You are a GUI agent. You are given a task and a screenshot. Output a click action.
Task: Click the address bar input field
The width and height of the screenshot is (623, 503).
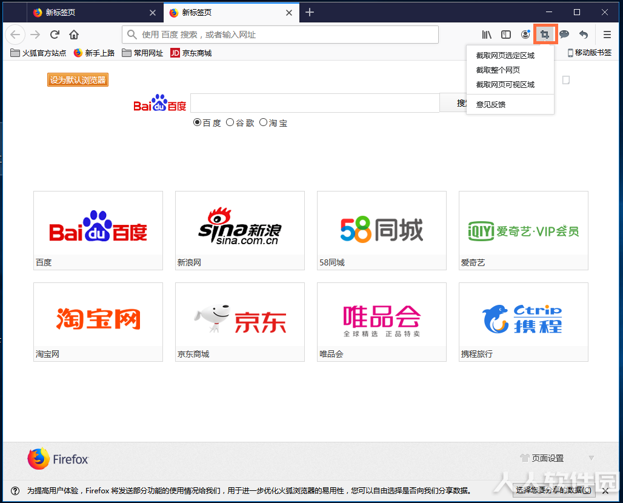point(280,35)
